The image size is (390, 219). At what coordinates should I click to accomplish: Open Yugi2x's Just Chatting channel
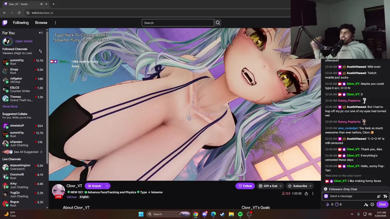(23, 195)
